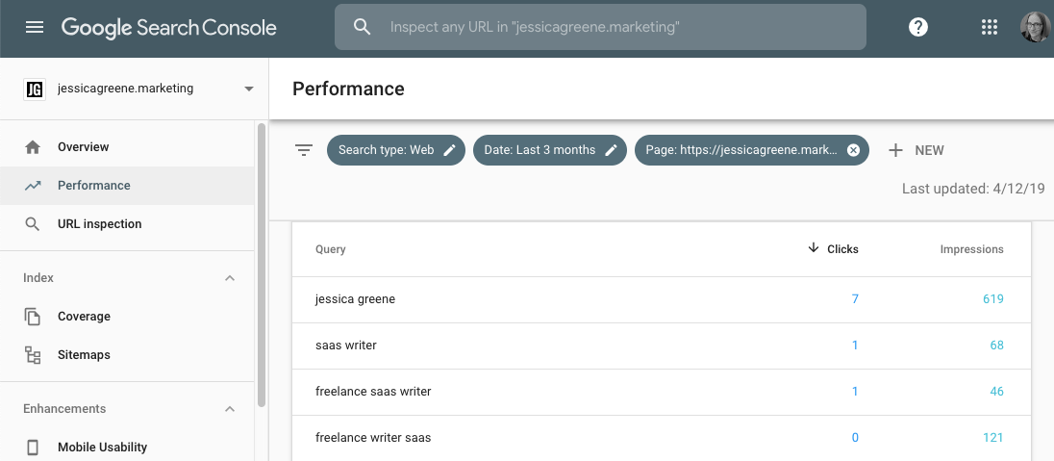Click the Clicks sort arrow icon

click(814, 248)
